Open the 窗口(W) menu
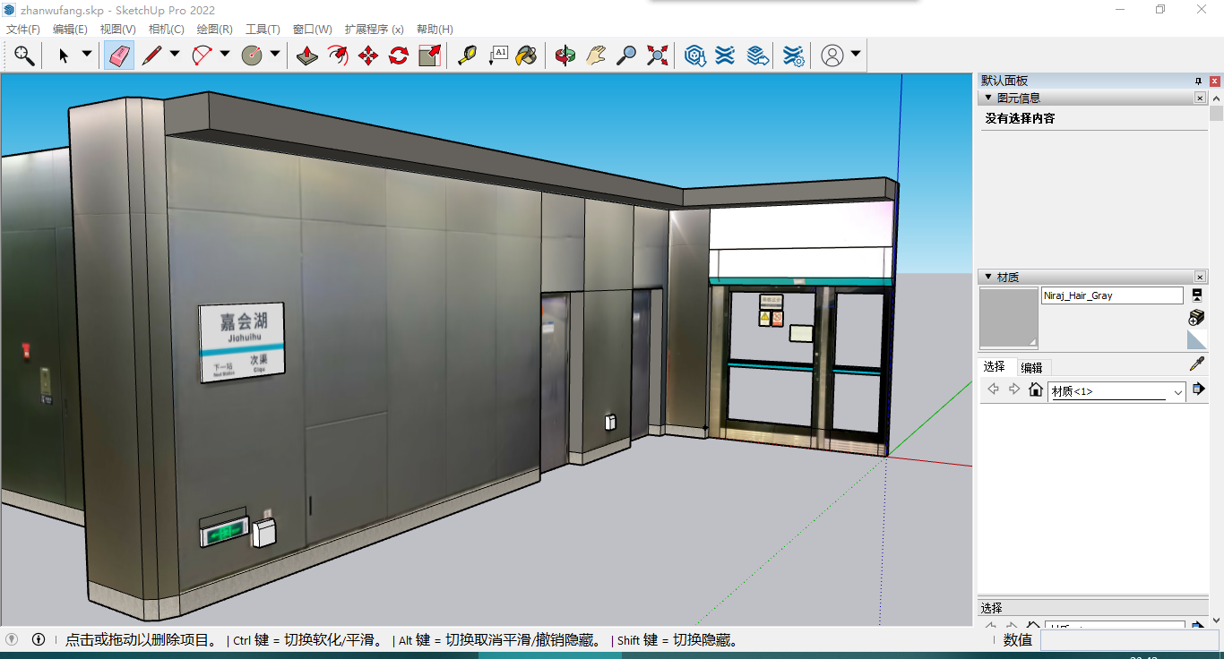Screen dimensions: 1224x659 (x=313, y=29)
